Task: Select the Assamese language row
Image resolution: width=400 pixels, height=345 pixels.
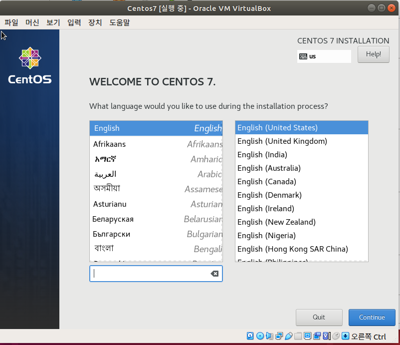Action: coord(156,189)
